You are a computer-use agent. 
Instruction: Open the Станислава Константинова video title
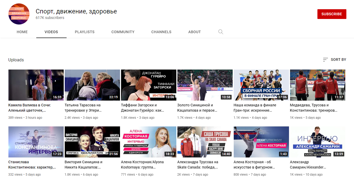(32, 165)
